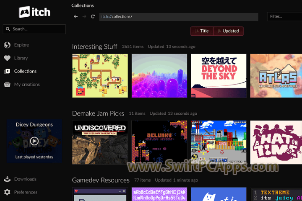Click the 77 items count
The height and width of the screenshot is (201, 302).
[143, 180]
